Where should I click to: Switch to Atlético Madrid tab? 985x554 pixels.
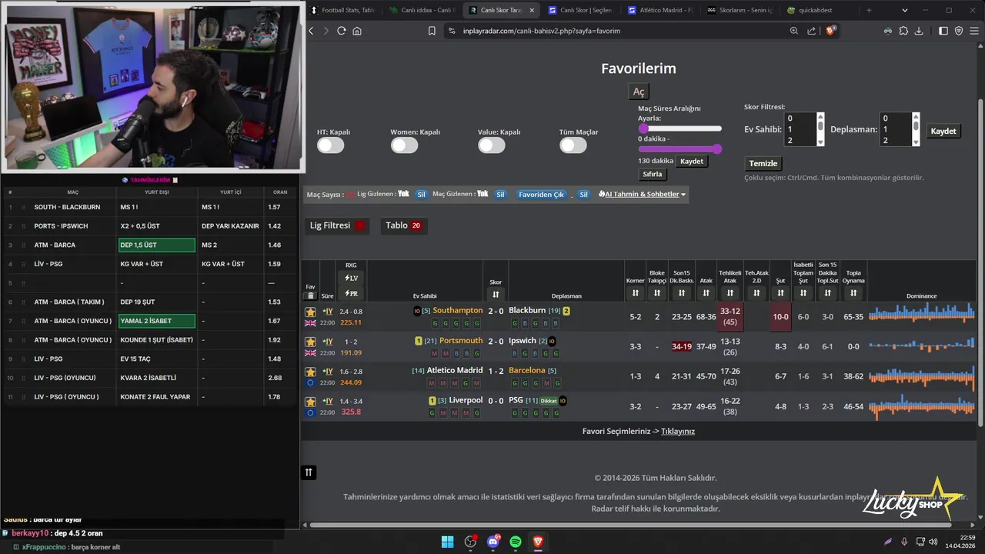click(660, 10)
